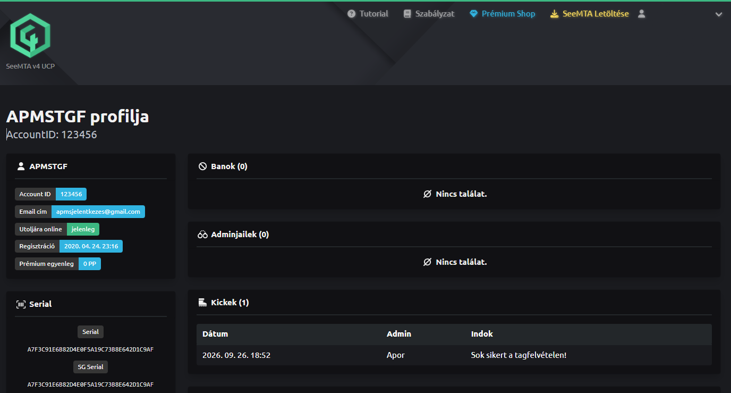The width and height of the screenshot is (731, 393).
Task: Click the handcuffs icon next to Adminjailek
Action: [x=202, y=235]
